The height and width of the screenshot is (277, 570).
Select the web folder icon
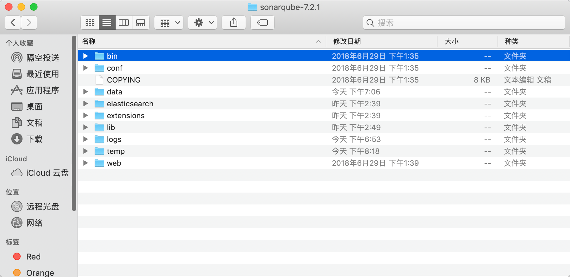point(99,163)
